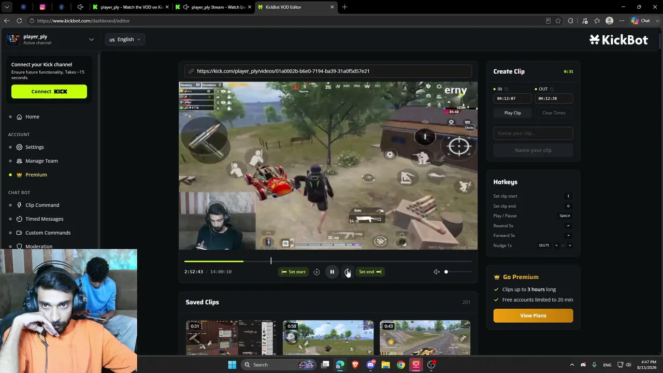The height and width of the screenshot is (373, 663).
Task: Open the English language dropdown
Action: tap(125, 39)
